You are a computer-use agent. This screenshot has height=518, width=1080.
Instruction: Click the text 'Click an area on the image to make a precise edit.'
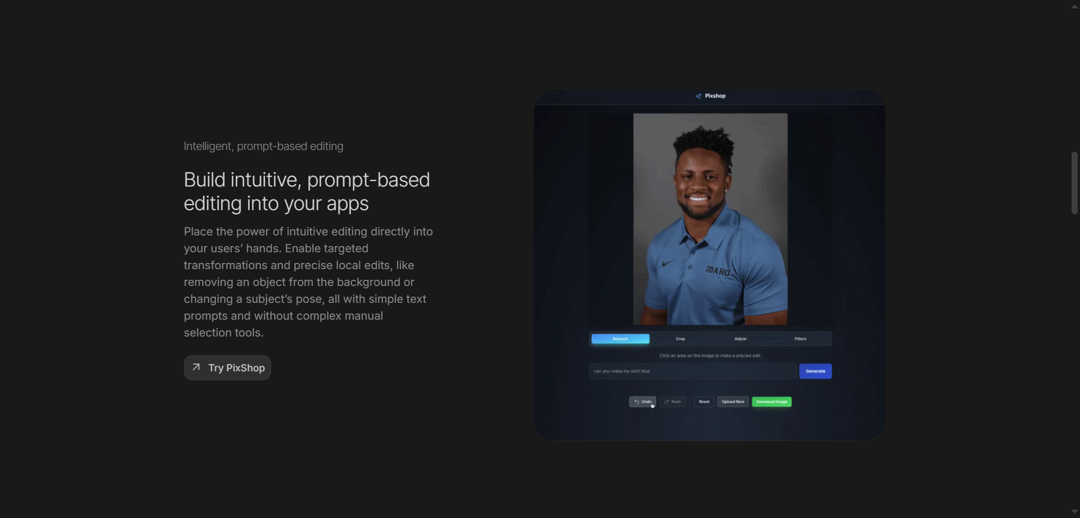710,356
